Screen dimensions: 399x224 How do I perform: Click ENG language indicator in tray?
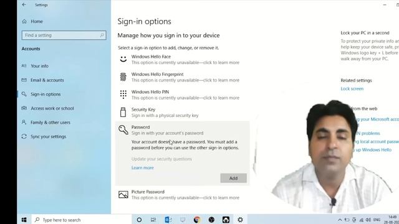tap(377, 220)
